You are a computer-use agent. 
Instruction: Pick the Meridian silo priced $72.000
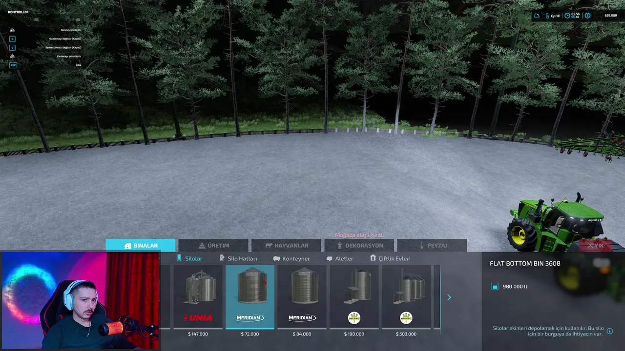(x=250, y=296)
